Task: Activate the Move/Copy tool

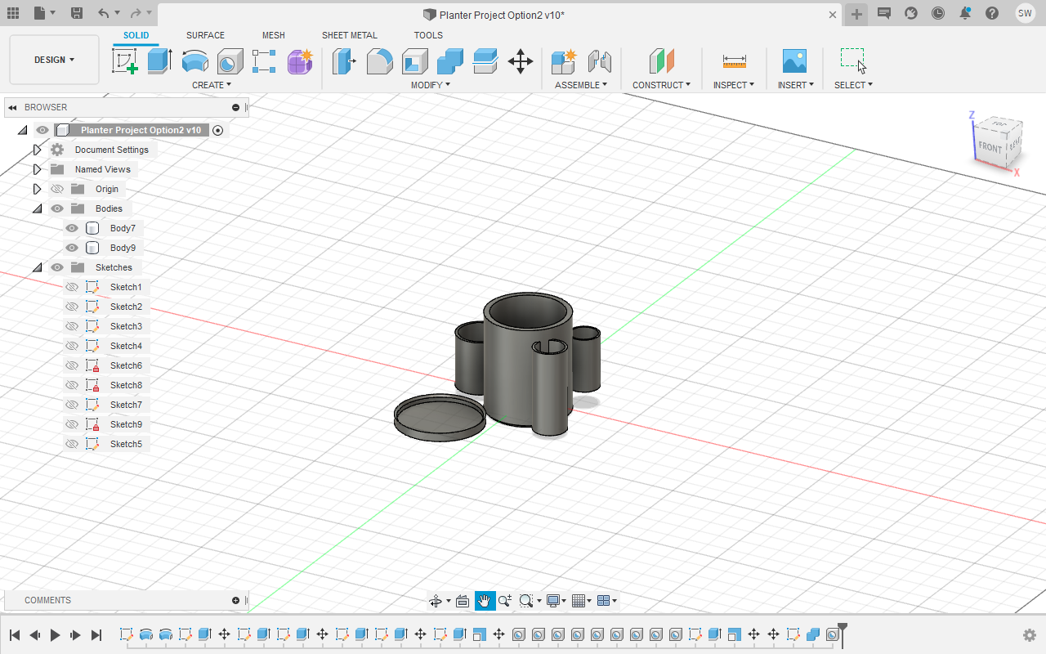Action: 521,61
